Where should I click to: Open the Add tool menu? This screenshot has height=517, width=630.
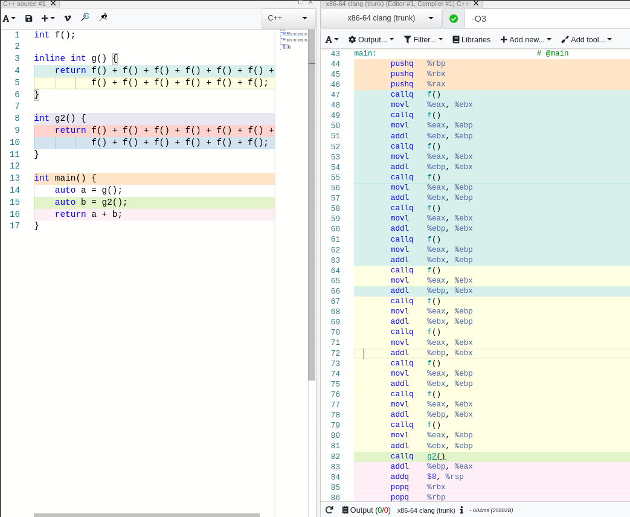click(586, 40)
